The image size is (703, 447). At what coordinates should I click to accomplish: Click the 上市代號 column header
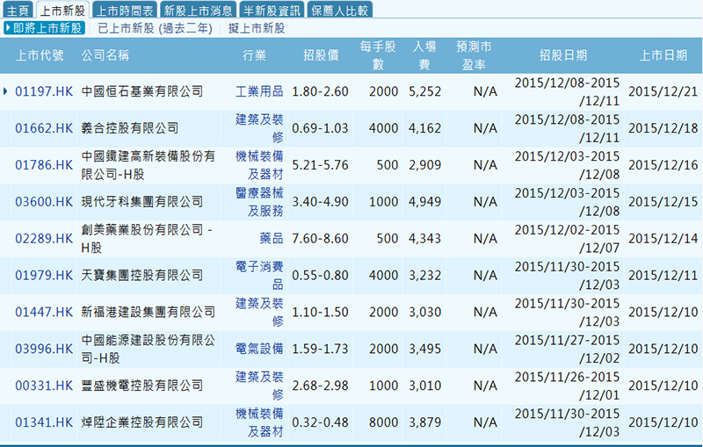(x=40, y=55)
